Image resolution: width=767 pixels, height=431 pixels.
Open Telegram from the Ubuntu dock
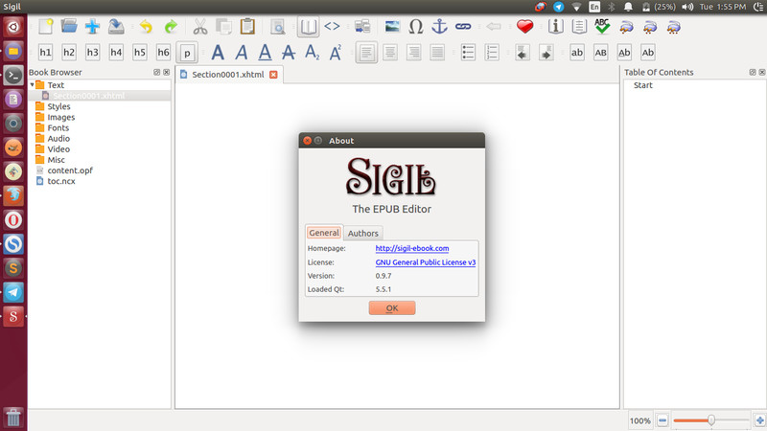13,292
